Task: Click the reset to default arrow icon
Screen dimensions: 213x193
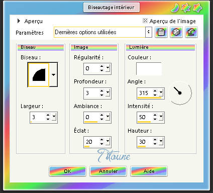Action: pos(191,32)
